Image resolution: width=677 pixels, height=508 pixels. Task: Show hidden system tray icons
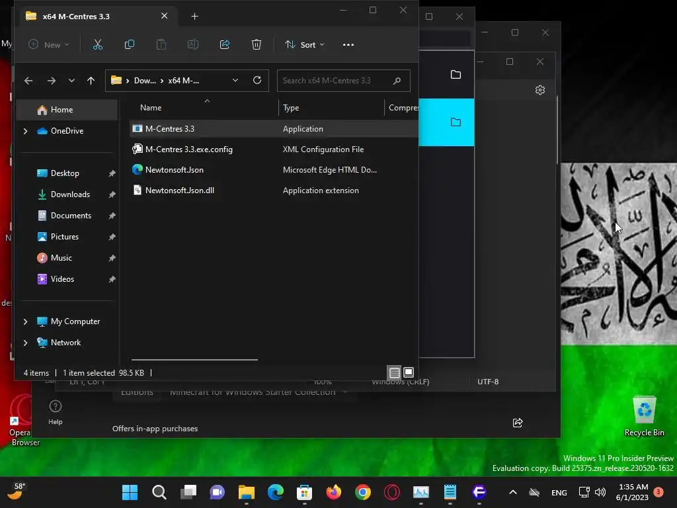(x=513, y=492)
